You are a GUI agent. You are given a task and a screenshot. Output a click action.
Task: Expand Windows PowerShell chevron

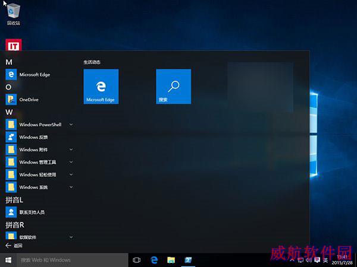pos(71,125)
